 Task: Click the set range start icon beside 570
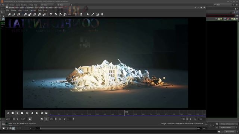(60, 119)
